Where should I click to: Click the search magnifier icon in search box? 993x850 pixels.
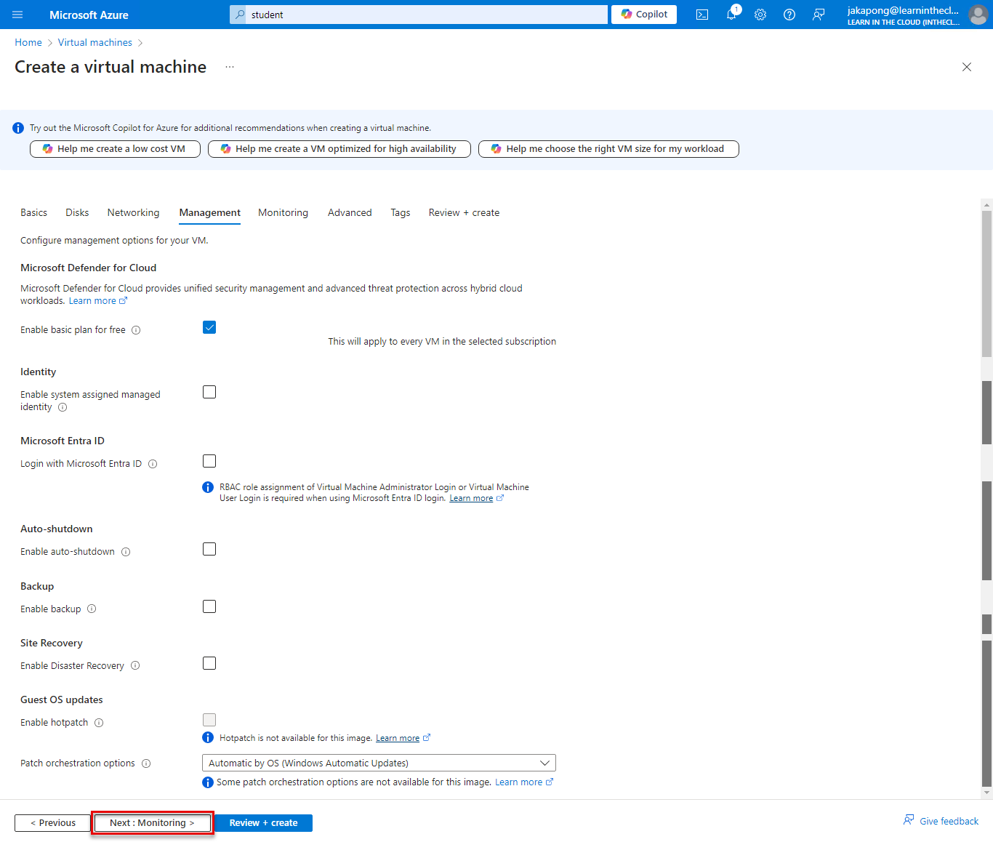point(238,15)
